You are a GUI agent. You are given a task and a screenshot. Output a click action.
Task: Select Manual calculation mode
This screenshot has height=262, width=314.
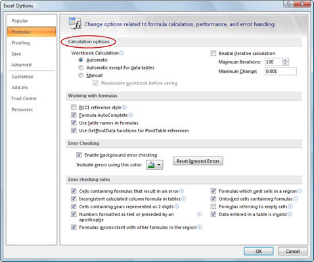coord(81,75)
